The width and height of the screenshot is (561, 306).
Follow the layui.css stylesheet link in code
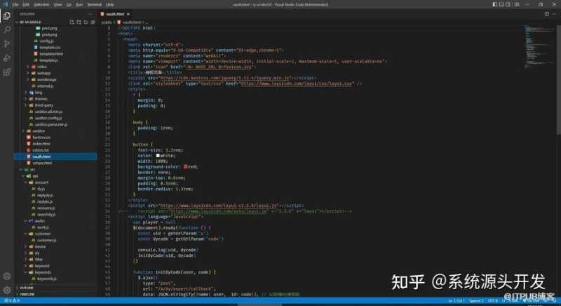[x=296, y=84]
